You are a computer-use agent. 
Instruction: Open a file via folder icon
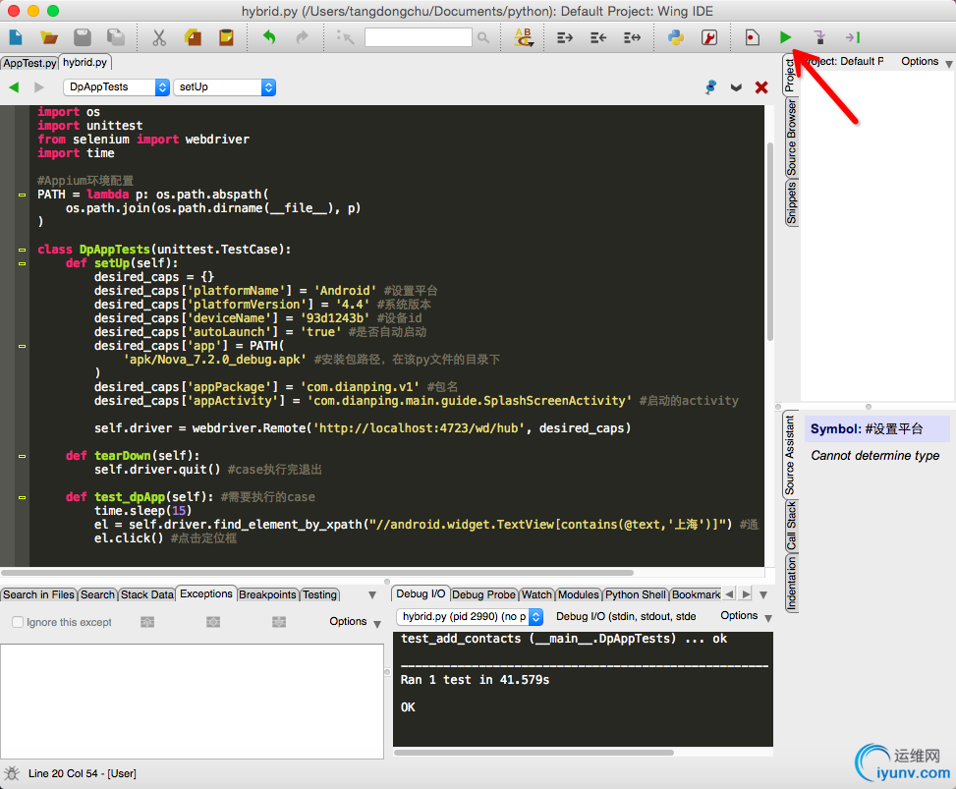[x=49, y=37]
